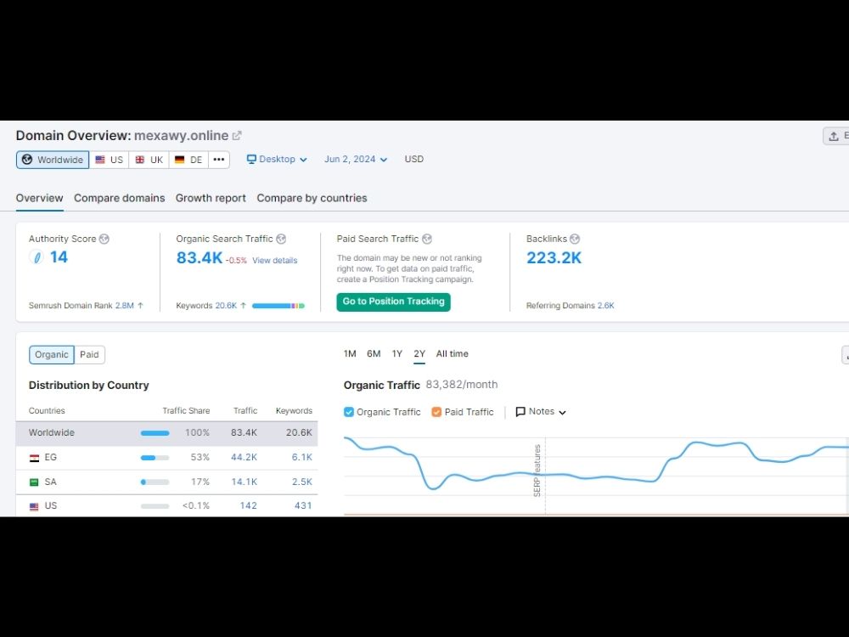Screen dimensions: 849x637
Task: Click Keywords column header
Action: pyautogui.click(x=294, y=410)
